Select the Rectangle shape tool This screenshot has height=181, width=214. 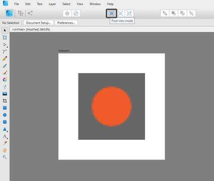pos(5,108)
